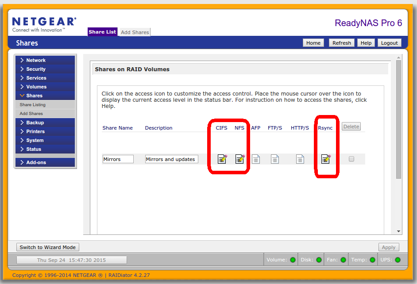This screenshot has width=417, height=284.
Task: Click the CIFS column header
Action: pyautogui.click(x=221, y=128)
